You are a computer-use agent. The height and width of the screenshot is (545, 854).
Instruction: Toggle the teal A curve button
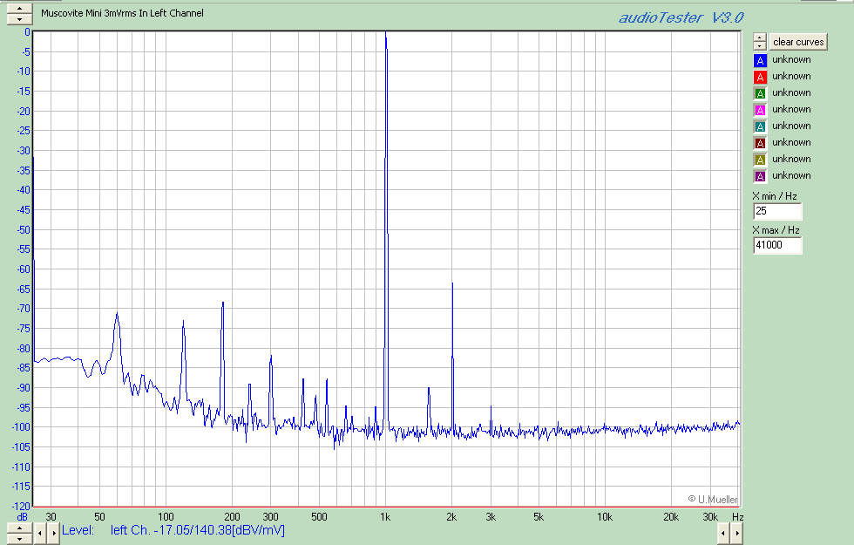(760, 126)
